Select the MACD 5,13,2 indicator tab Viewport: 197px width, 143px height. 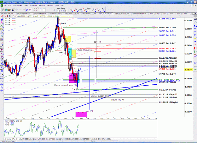coord(44,139)
